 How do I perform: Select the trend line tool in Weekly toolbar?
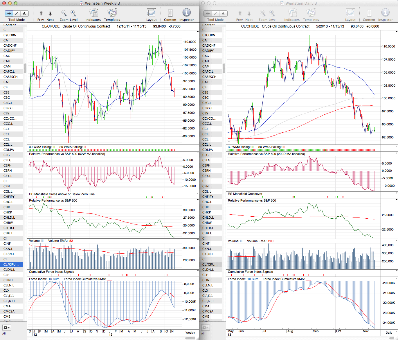click(17, 13)
